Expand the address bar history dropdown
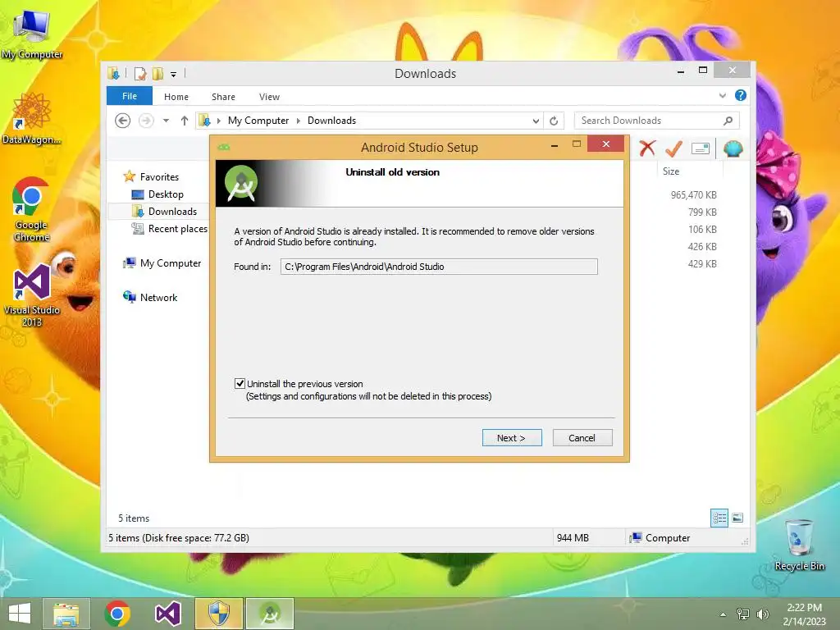The height and width of the screenshot is (630, 840). [x=536, y=121]
